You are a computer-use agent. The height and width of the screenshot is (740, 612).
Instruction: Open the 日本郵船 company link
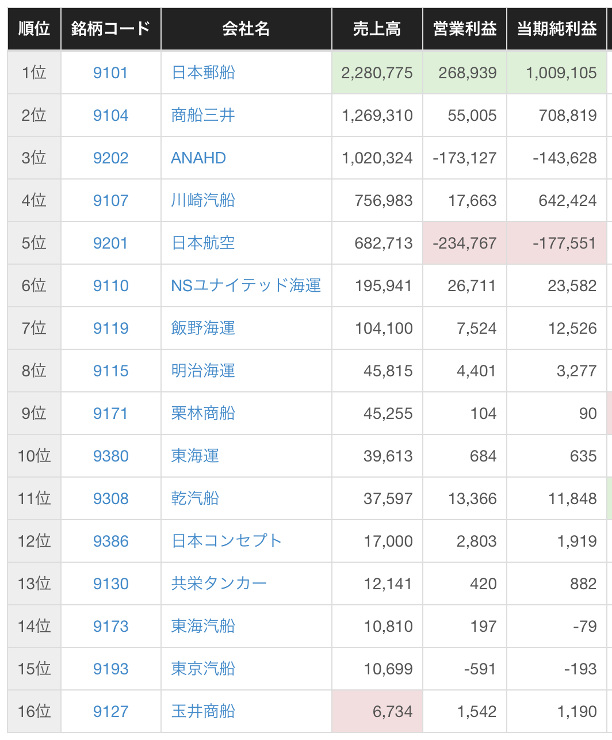[x=203, y=73]
